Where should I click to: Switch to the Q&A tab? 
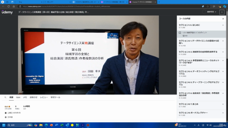(18, 97)
